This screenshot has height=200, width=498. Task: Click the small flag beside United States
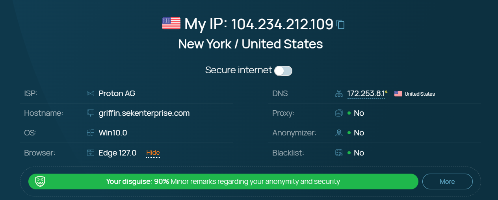(x=398, y=94)
